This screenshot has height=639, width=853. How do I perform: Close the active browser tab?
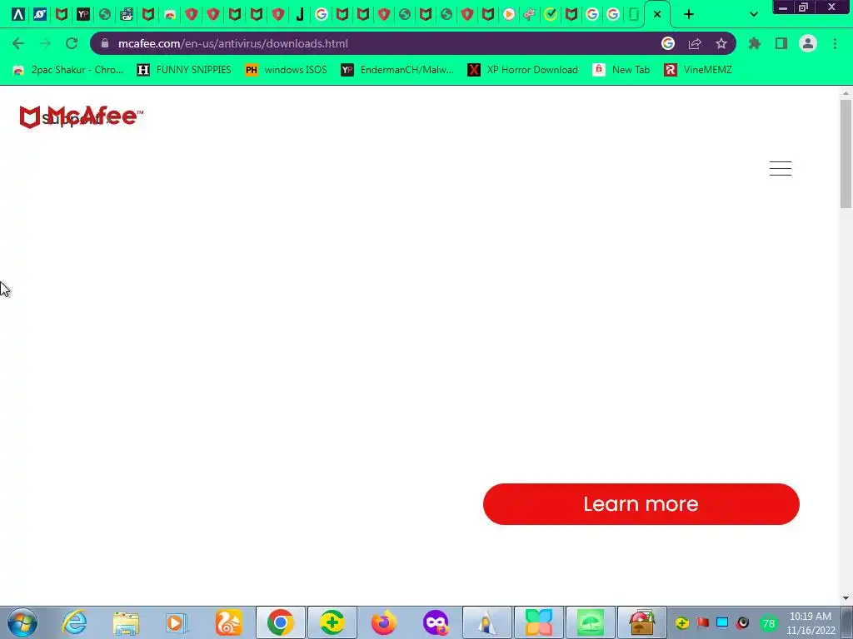657,14
